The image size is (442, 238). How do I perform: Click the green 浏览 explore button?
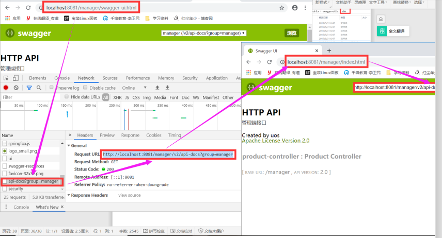292,33
